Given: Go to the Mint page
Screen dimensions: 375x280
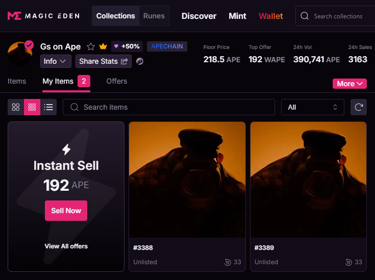Looking at the screenshot, I should click(x=237, y=16).
